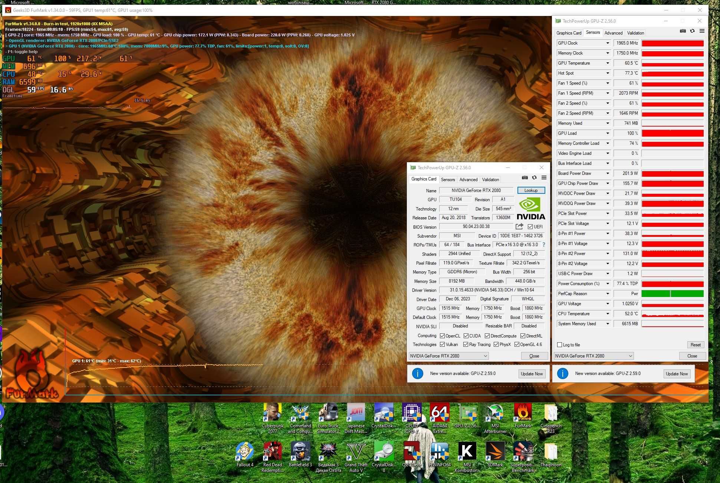Open HWiNFO64 desktop shortcut
Image resolution: width=720 pixels, height=483 pixels.
pyautogui.click(x=440, y=454)
